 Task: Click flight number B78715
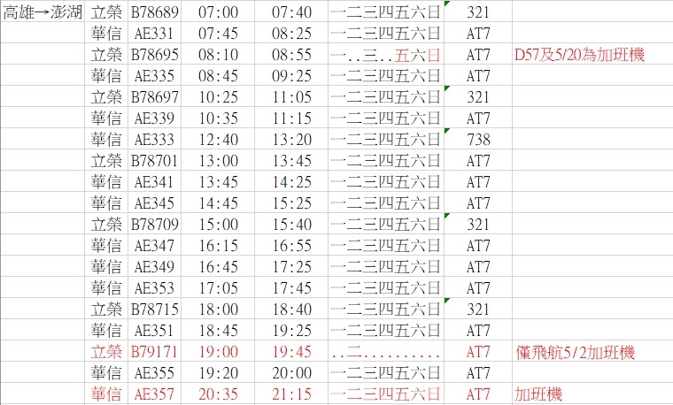pos(154,309)
